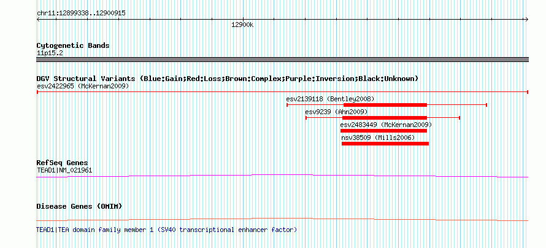Select the RefSeq Genes track title
546x248 pixels.
[63, 163]
